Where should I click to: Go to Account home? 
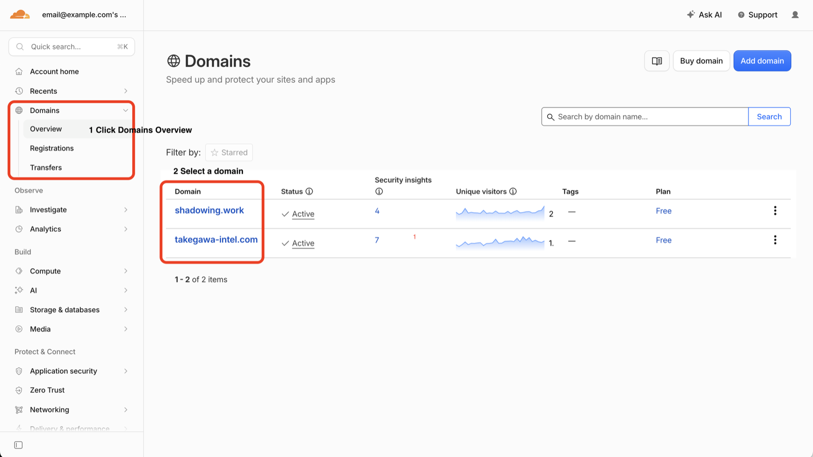tap(54, 72)
